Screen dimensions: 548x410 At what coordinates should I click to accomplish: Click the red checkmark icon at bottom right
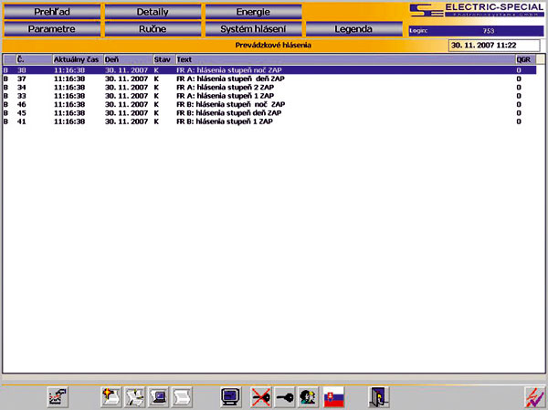point(532,396)
